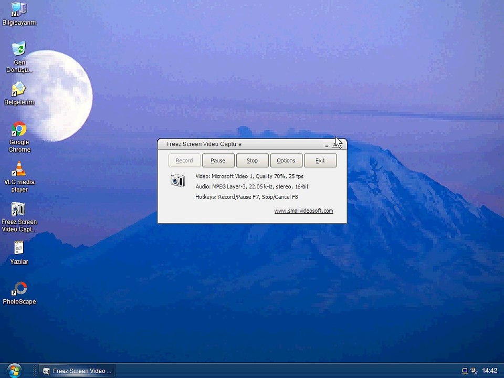Open the Belgelerim folder icon
The width and height of the screenshot is (504, 378).
pyautogui.click(x=19, y=93)
